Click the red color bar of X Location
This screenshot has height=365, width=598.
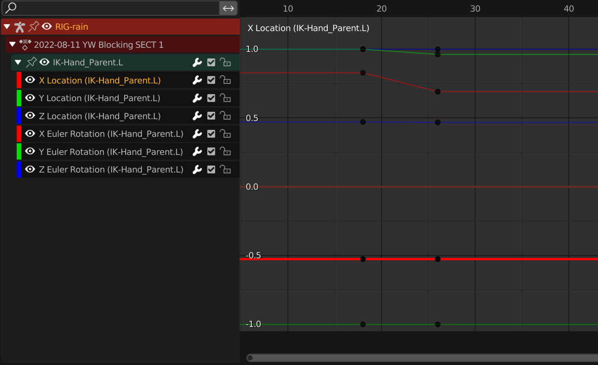pos(19,80)
